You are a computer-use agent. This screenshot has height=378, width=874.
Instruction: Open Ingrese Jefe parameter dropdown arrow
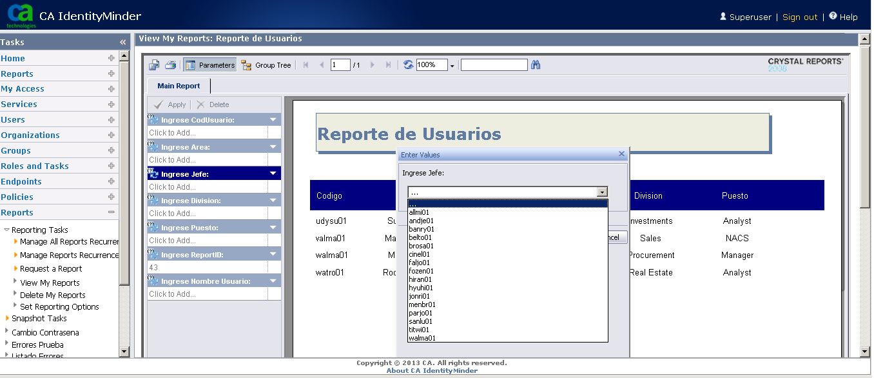(x=273, y=174)
